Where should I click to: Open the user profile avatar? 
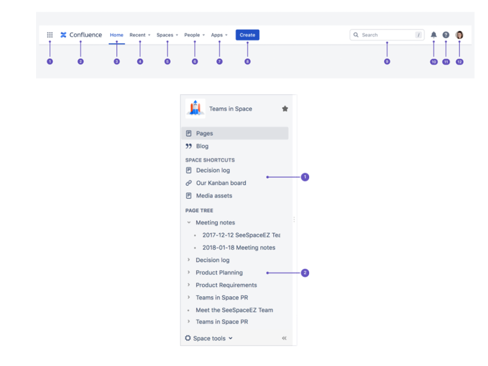(x=459, y=35)
